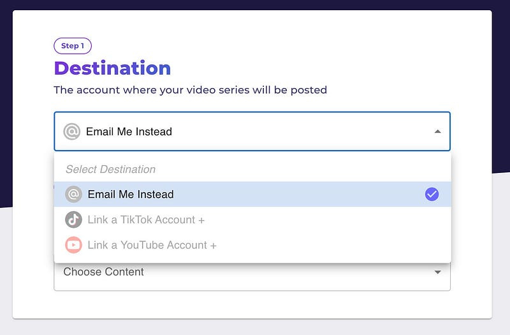Click the @ icon beside the highlighted option

[73, 195]
